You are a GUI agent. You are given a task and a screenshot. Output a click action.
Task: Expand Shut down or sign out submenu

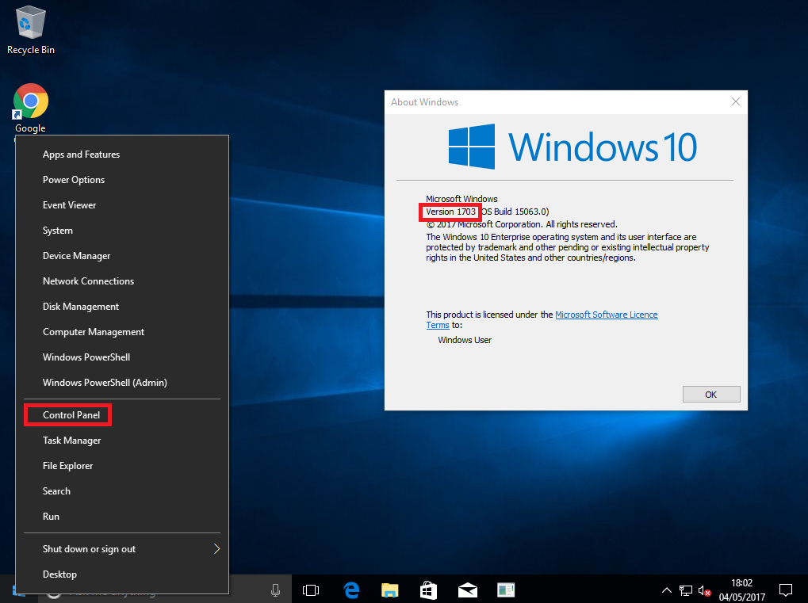pos(122,549)
